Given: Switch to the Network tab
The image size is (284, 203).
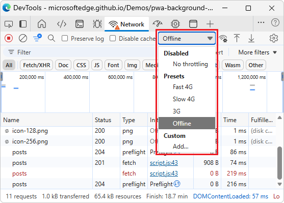Looking at the screenshot, I should coord(126,24).
